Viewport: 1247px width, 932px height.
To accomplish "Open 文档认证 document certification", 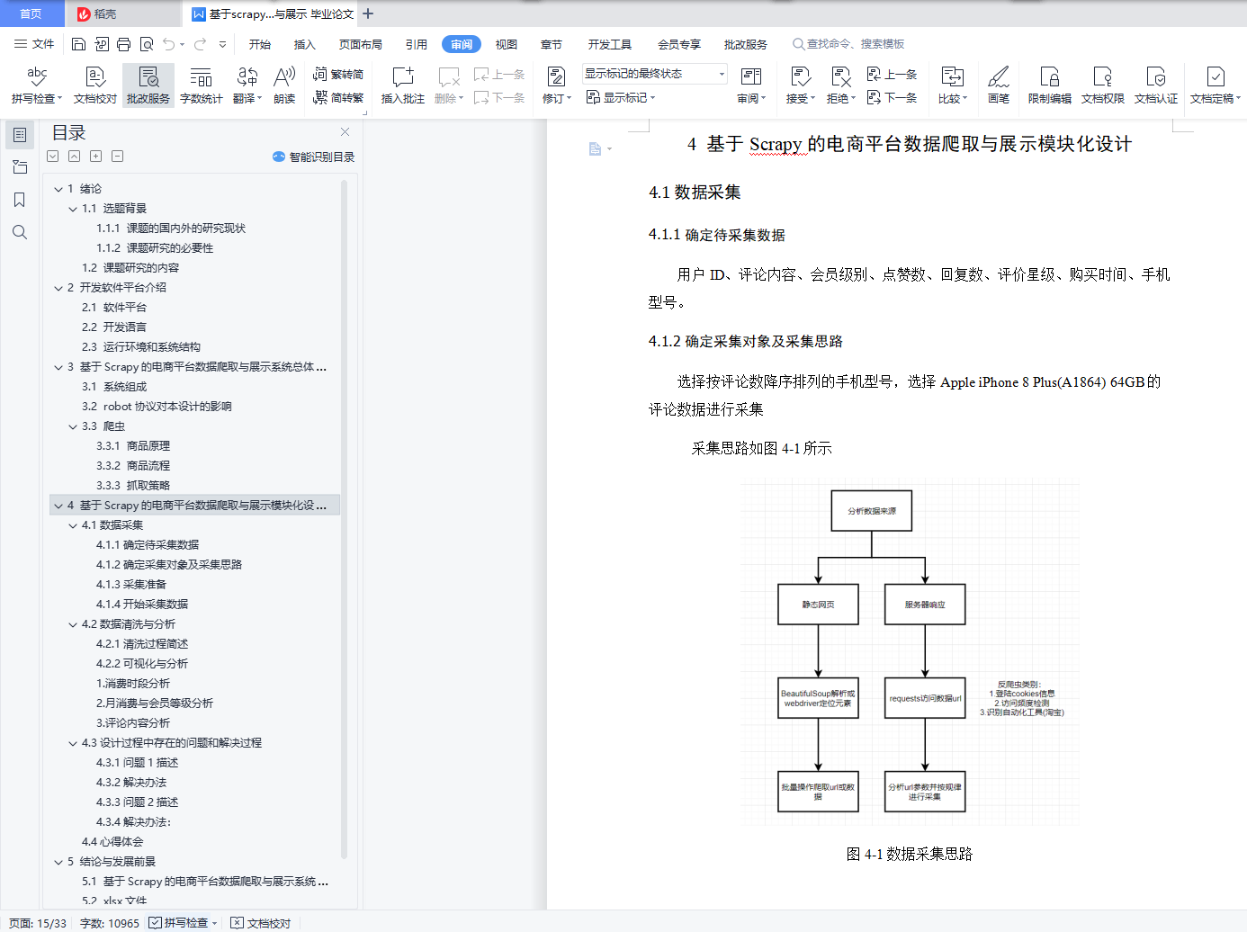I will 1156,85.
